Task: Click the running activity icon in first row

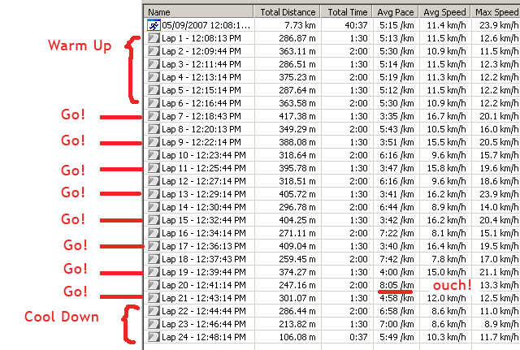Action: (154, 25)
